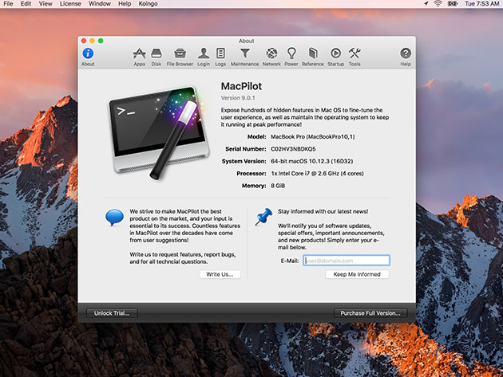
Task: Open the File Browser tool
Action: pos(180,54)
